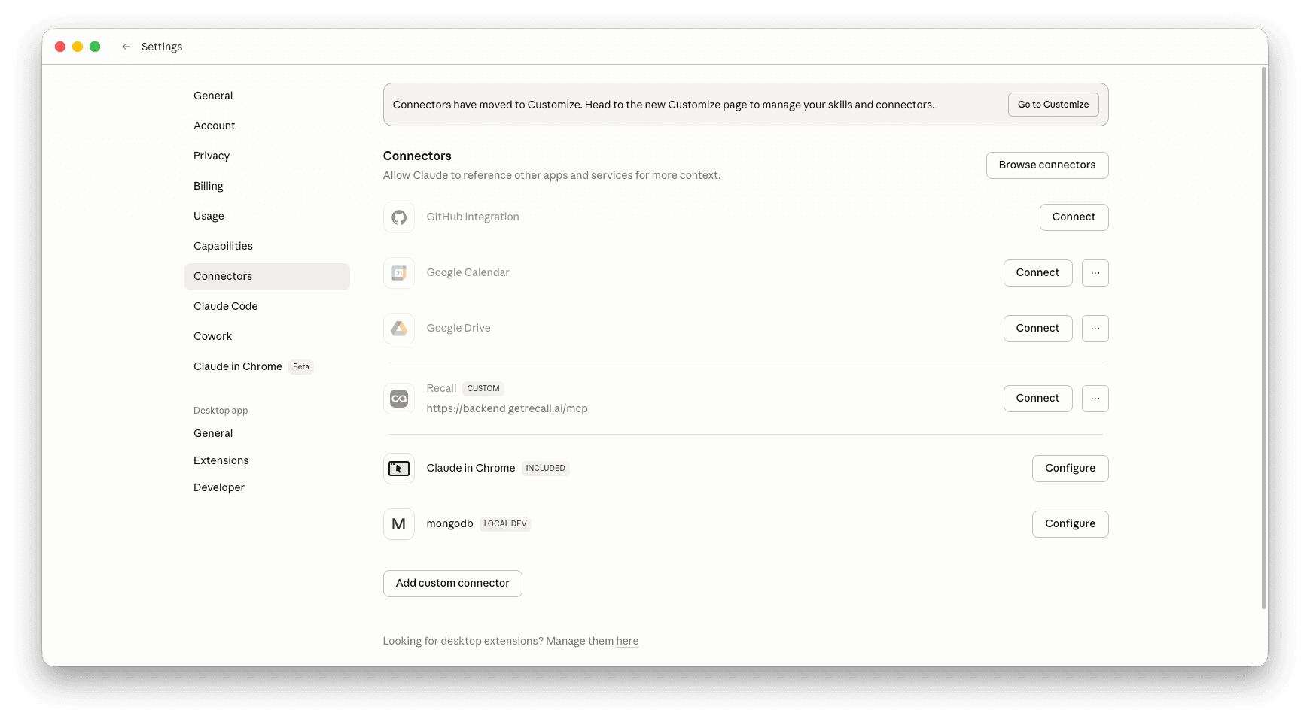Open the desktop extensions 'here' link

[x=627, y=641]
